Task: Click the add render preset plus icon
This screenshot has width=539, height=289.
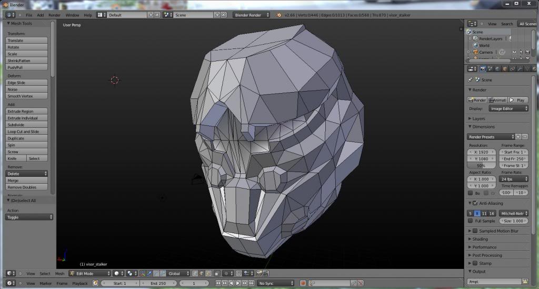Action: [518, 137]
